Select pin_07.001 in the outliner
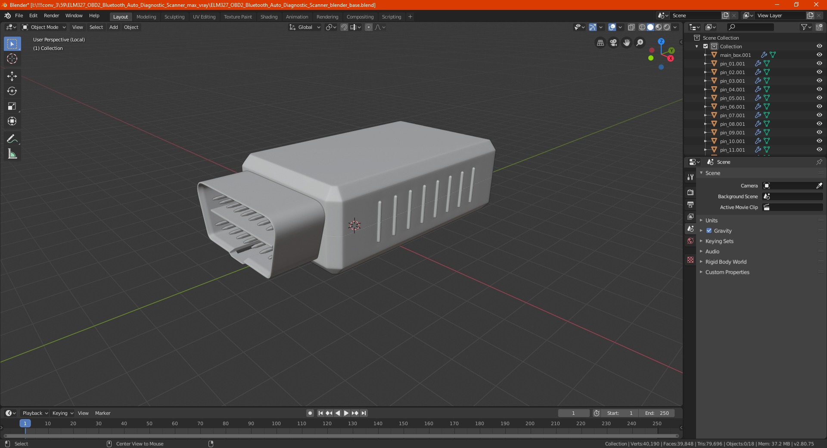This screenshot has width=827, height=448. 732,115
